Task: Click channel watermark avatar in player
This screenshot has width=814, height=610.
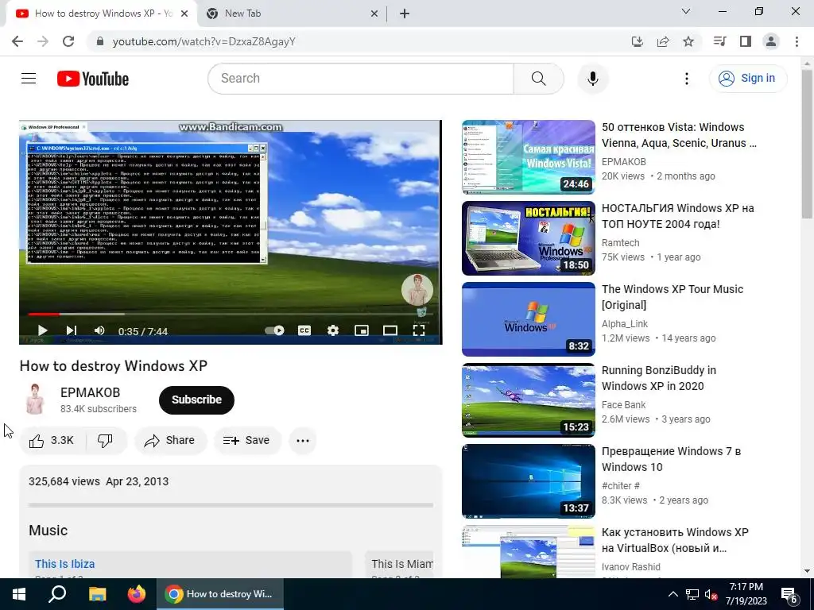Action: pos(417,289)
